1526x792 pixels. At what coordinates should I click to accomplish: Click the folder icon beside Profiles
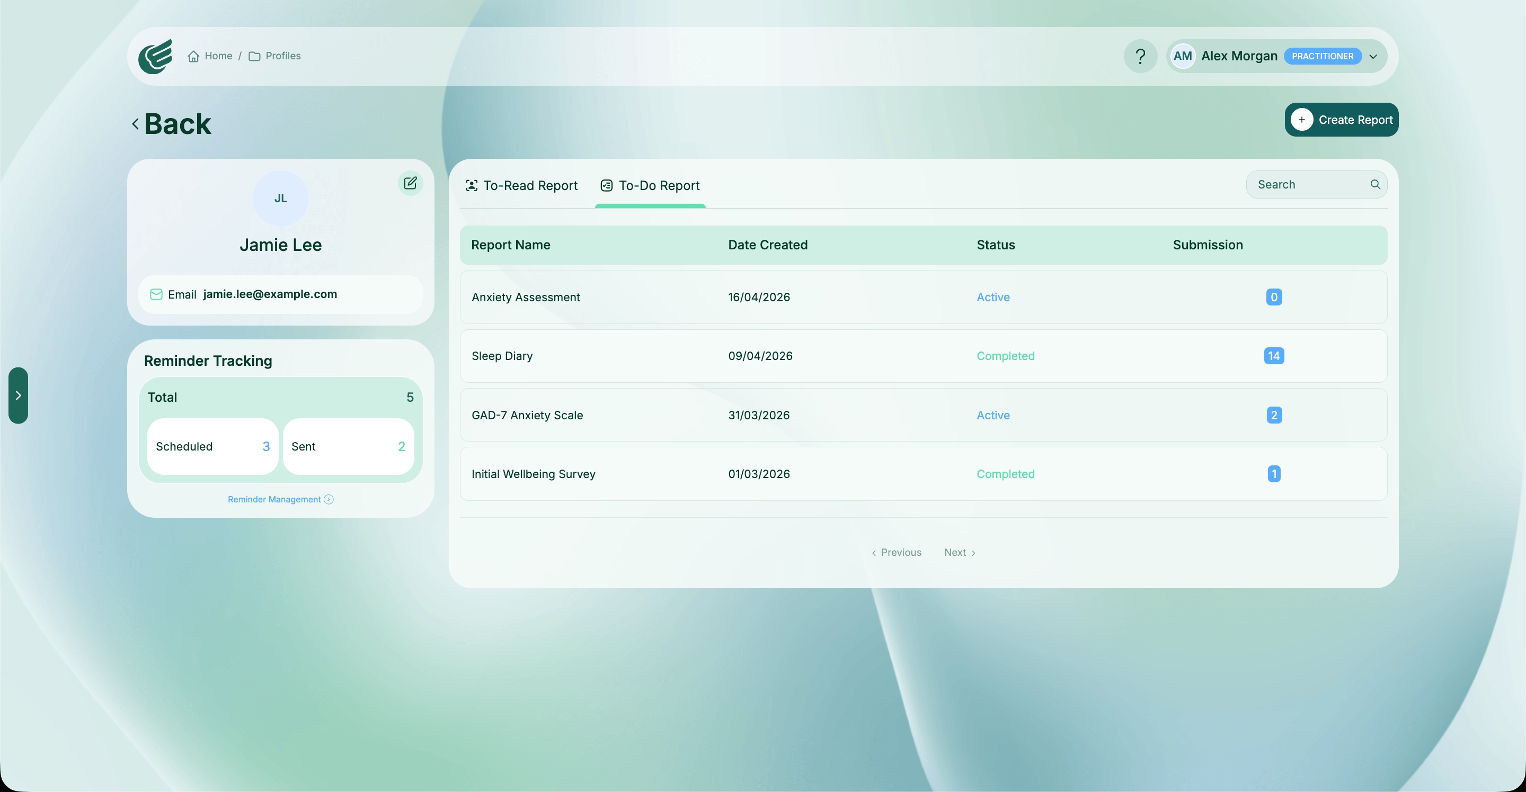(254, 56)
